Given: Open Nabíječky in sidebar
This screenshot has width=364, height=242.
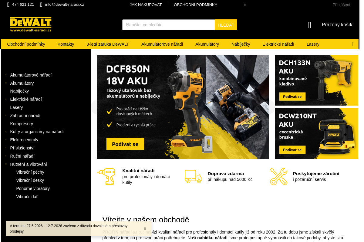Looking at the screenshot, I should (x=19, y=91).
